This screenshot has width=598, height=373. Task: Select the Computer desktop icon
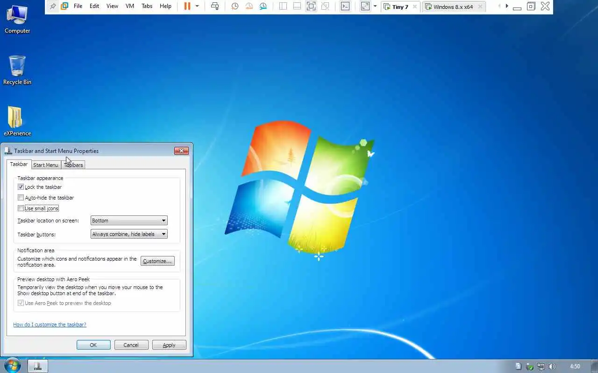coord(17,19)
